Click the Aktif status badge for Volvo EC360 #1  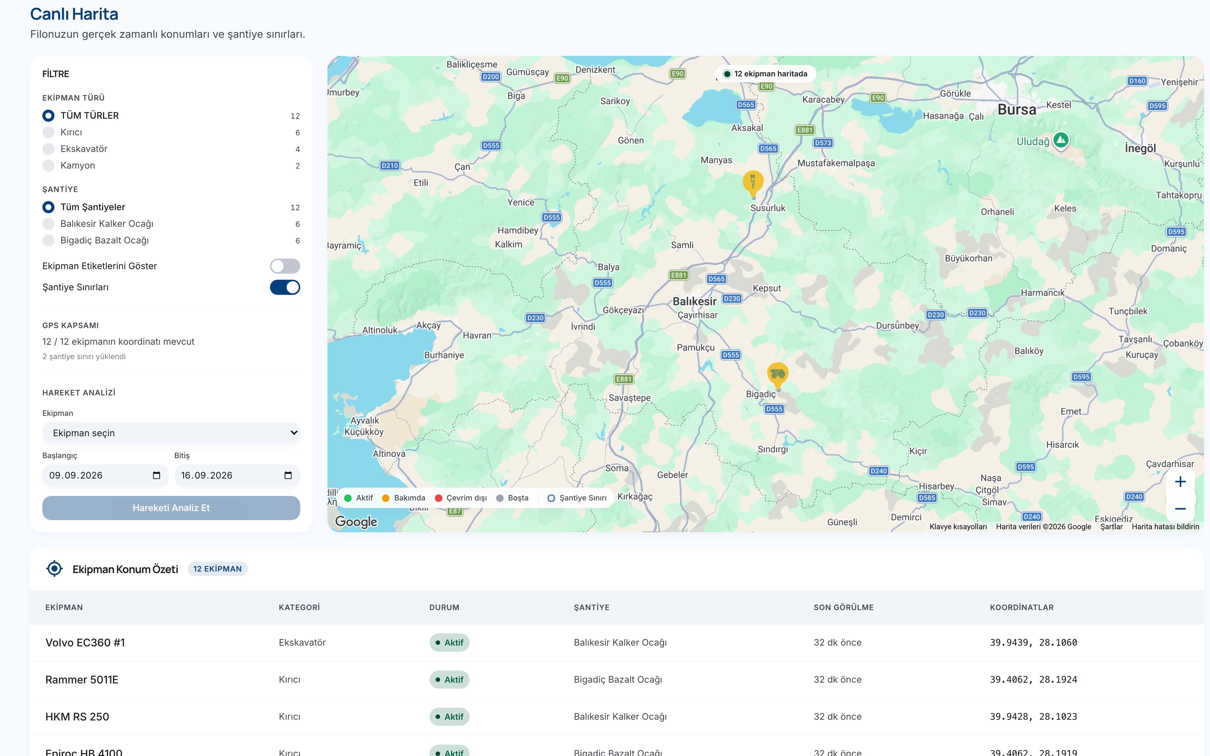449,642
